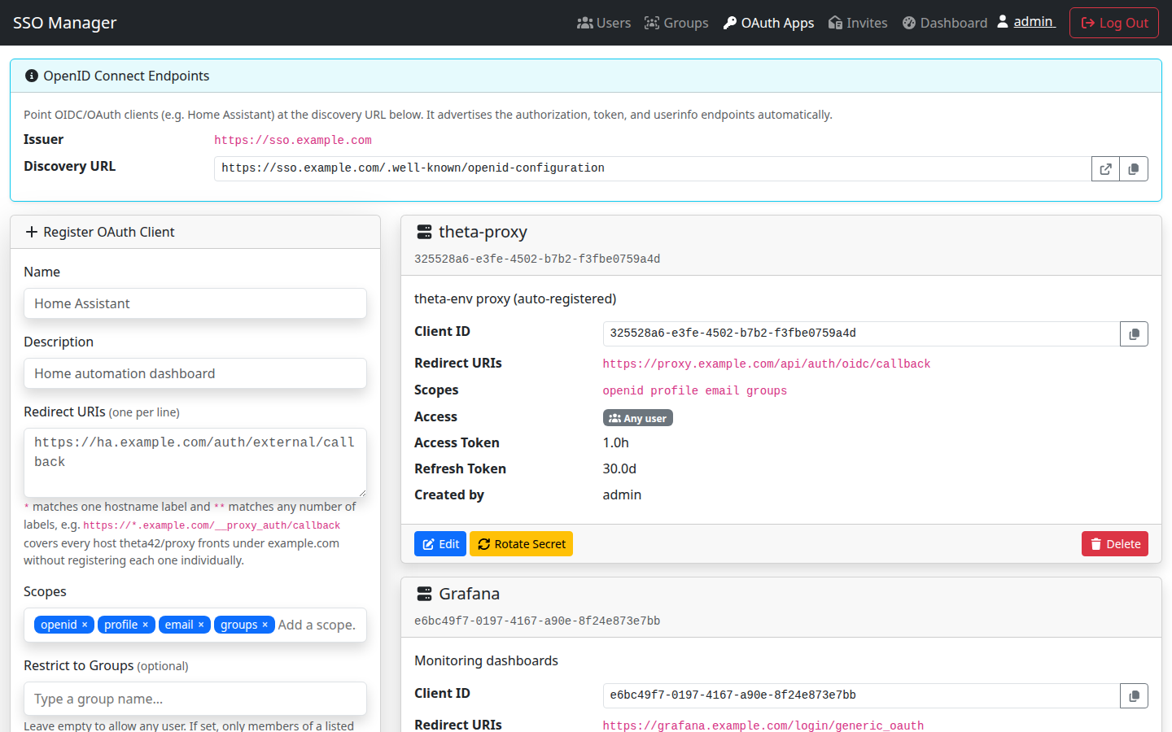Click the Register OAuth Client plus icon
The image size is (1172, 732).
(32, 232)
